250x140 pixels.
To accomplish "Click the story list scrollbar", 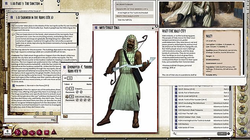I will coord(231,107).
